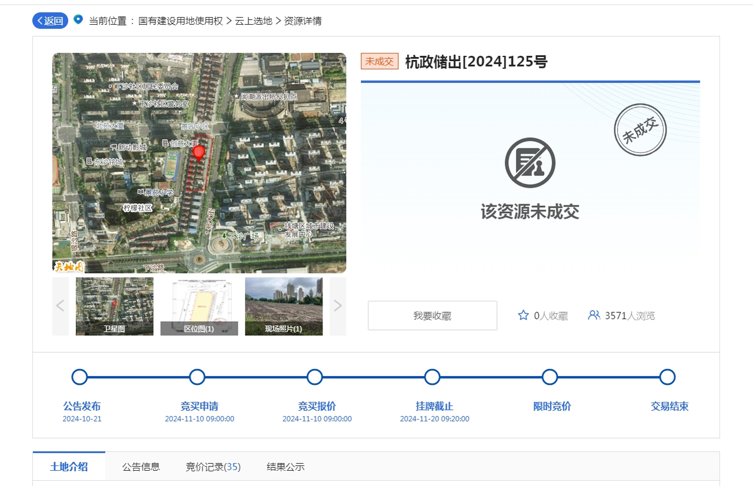The width and height of the screenshot is (753, 486).
Task: Click the 我要收藏 button
Action: click(x=432, y=316)
